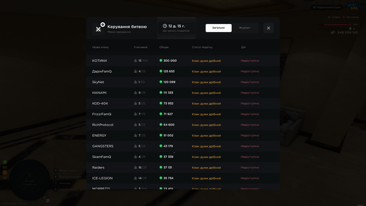
Task: Click the members icon in RichProtocol row
Action: click(136, 125)
